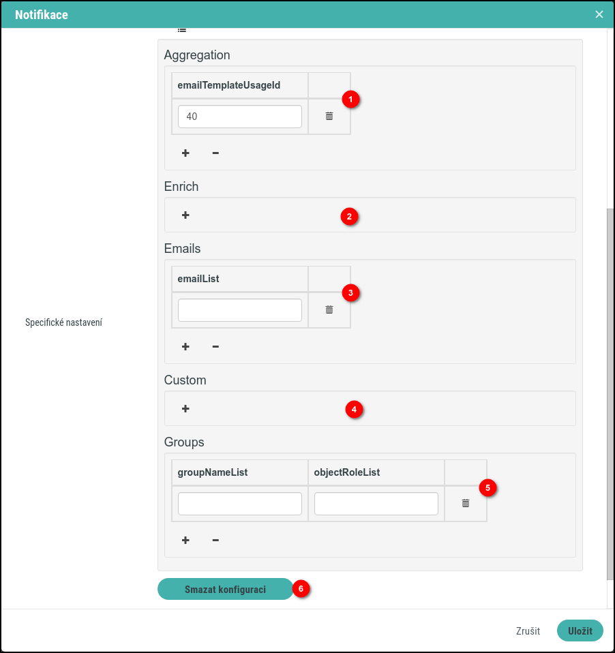Click the groupNameList input field
Image resolution: width=615 pixels, height=653 pixels.
(x=239, y=503)
